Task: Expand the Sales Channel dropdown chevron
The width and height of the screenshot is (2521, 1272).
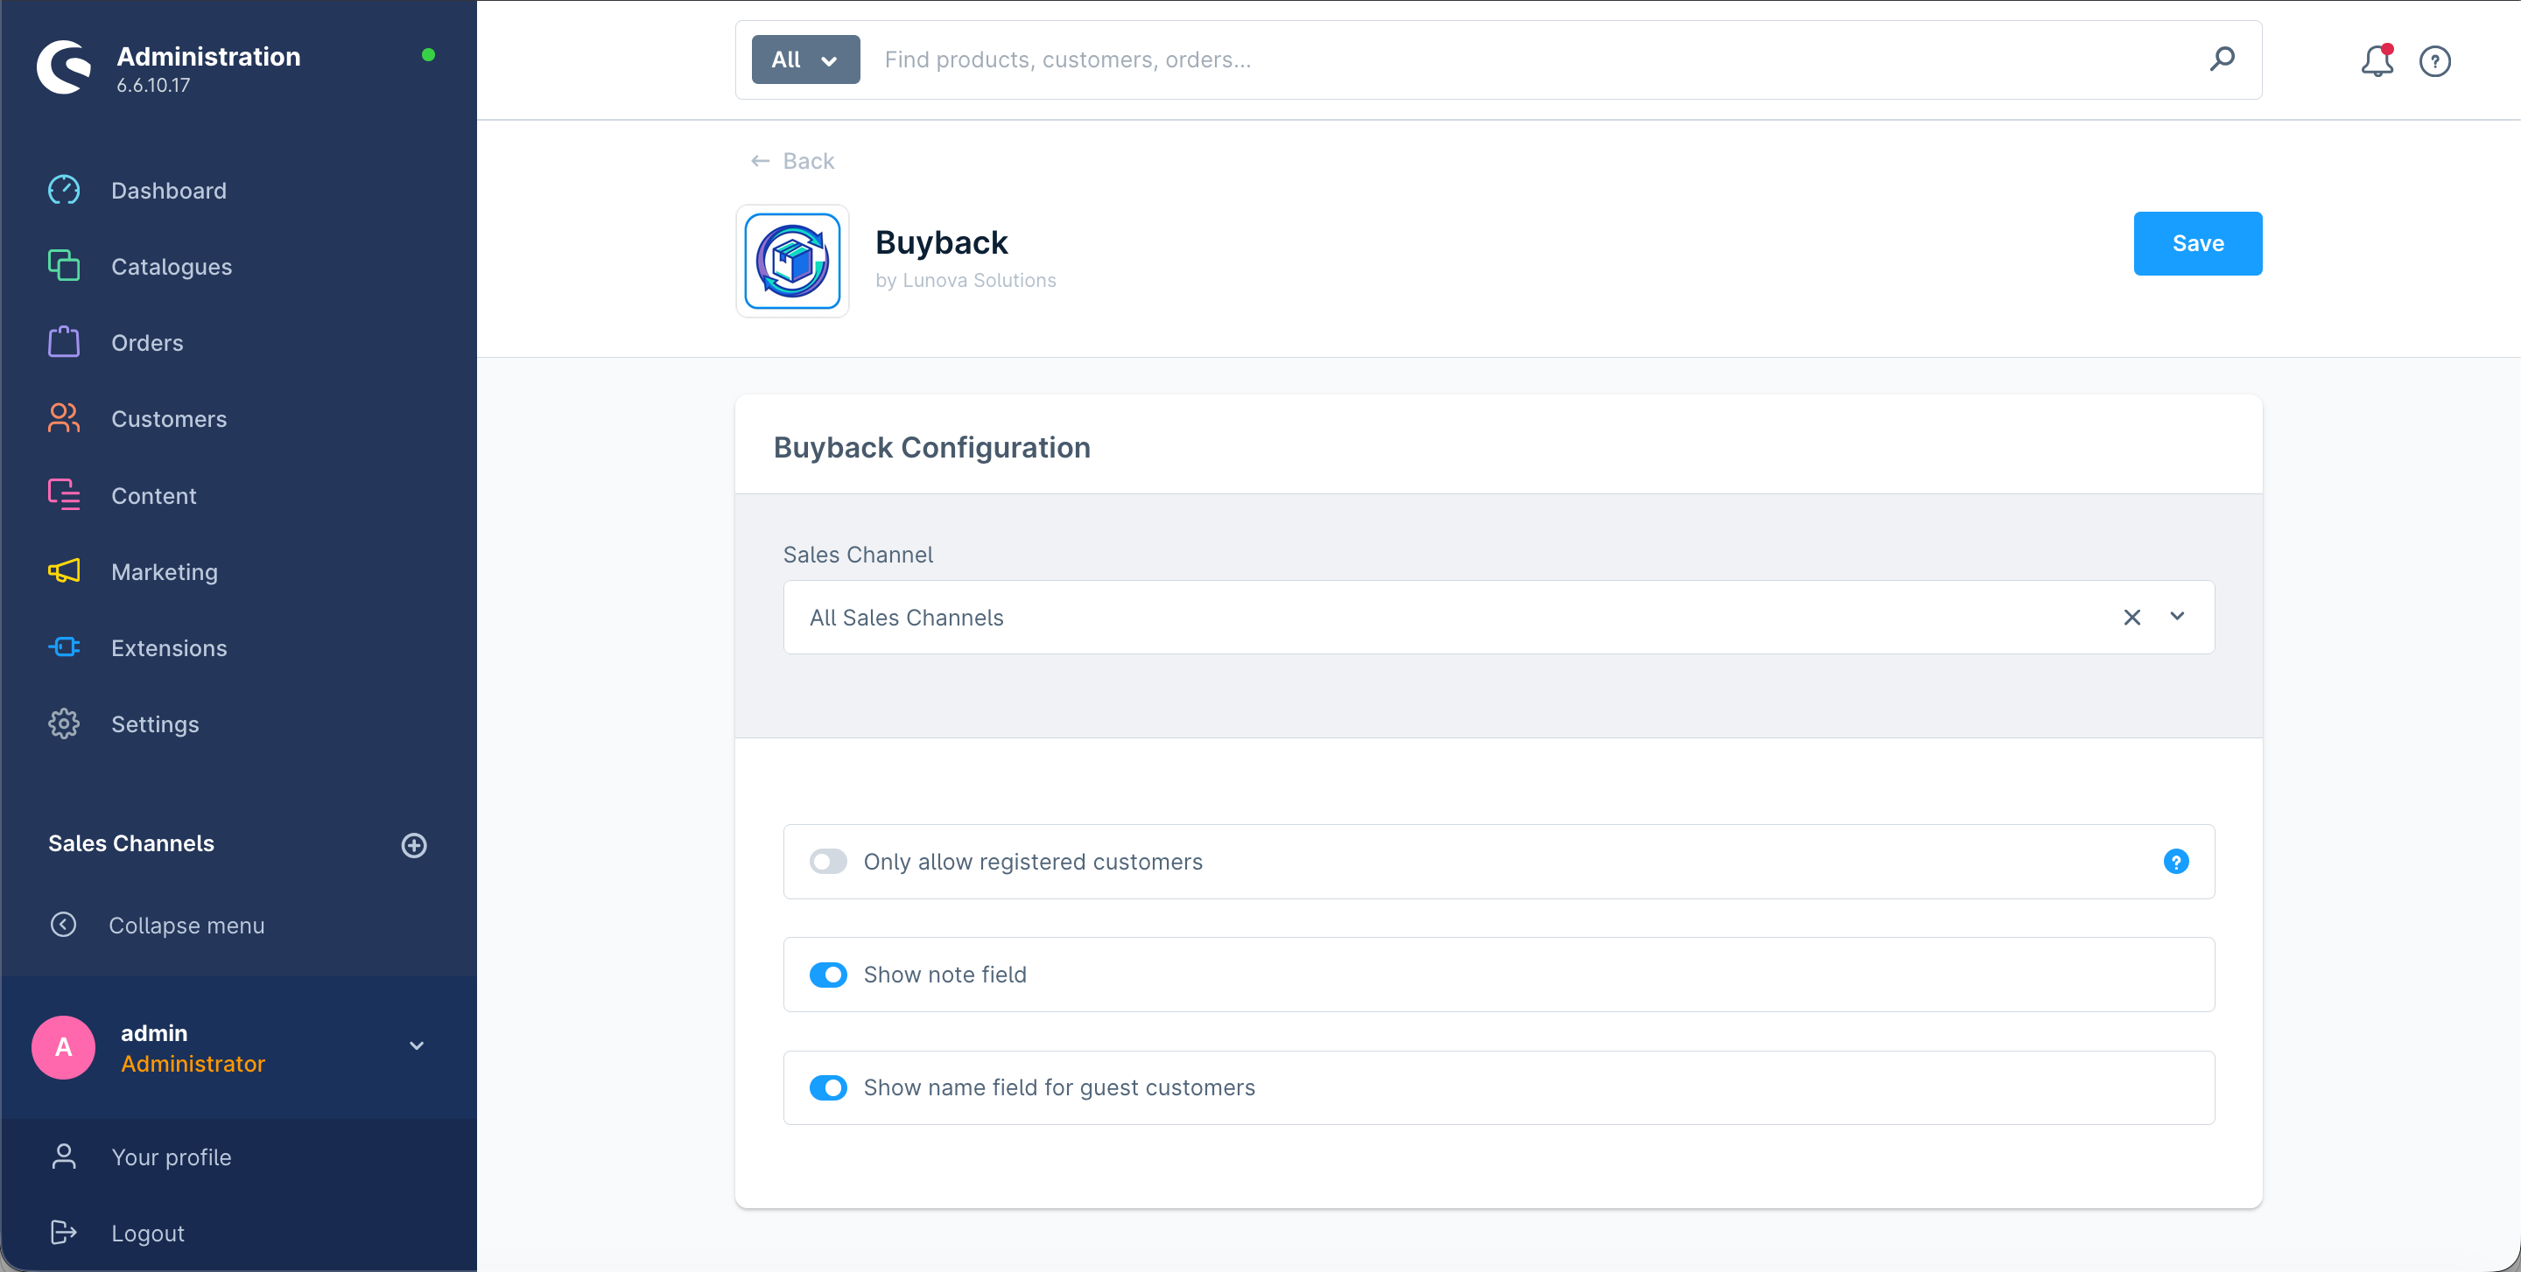Action: point(2176,617)
